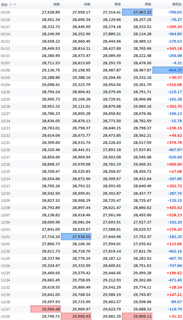The width and height of the screenshot is (183, 320).
Task: Click the date cell 11/17
Action: (5, 309)
